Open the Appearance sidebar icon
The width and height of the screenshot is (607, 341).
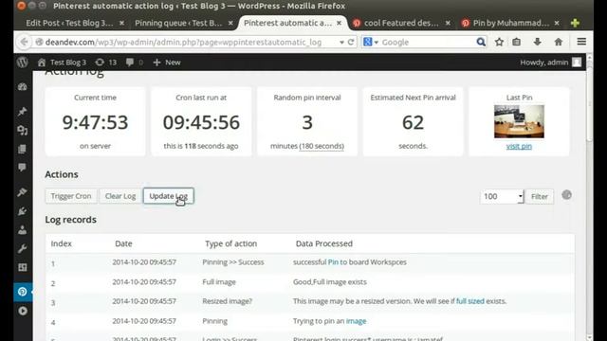[x=23, y=192]
